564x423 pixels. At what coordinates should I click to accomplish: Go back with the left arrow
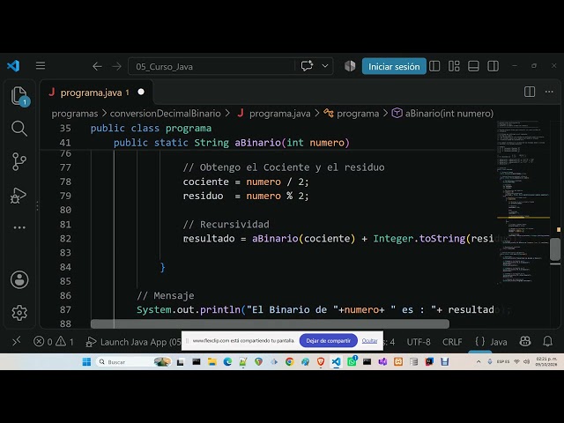[97, 67]
